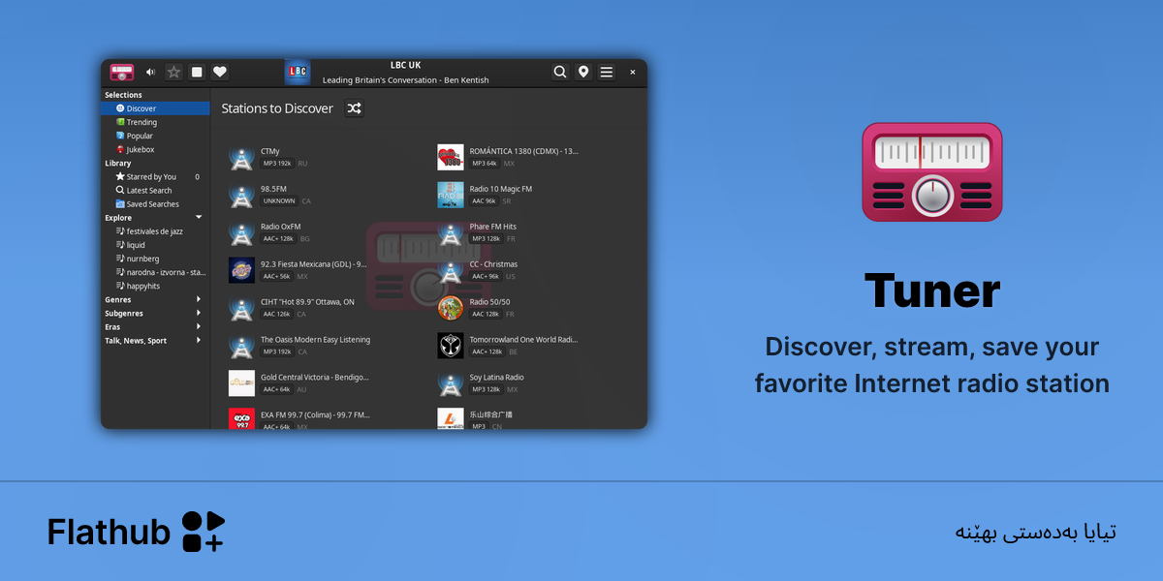Screen dimensions: 1163x581
Task: Click the LBC UK station logo in the header
Action: point(298,72)
